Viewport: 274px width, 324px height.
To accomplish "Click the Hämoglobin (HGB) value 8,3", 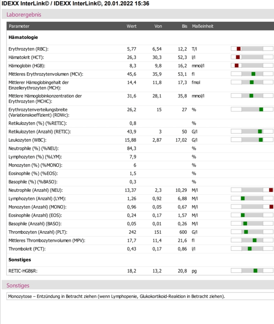I will (133, 66).
